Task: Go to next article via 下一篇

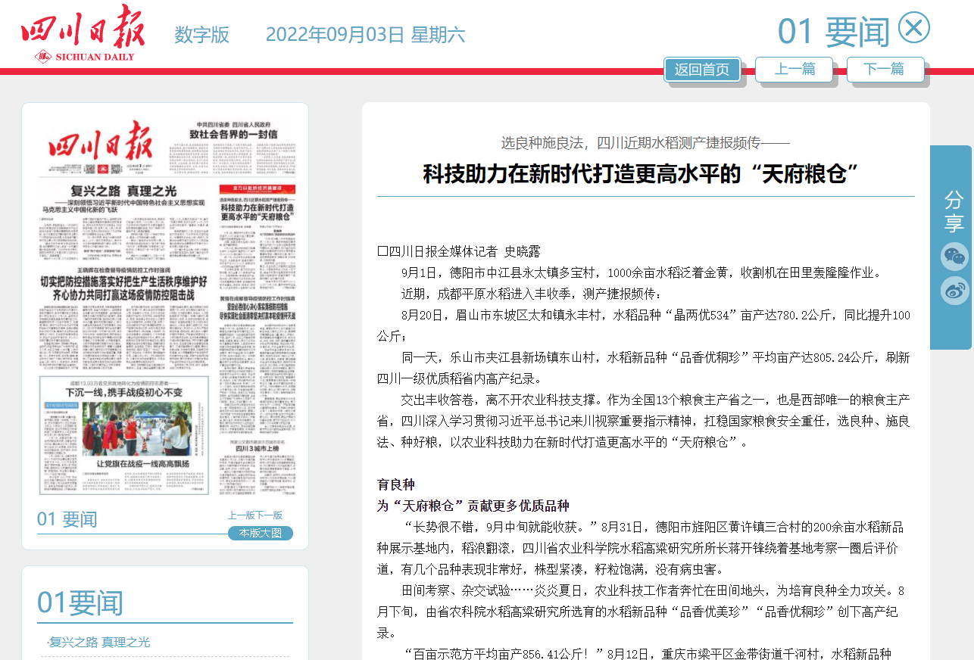Action: point(885,70)
